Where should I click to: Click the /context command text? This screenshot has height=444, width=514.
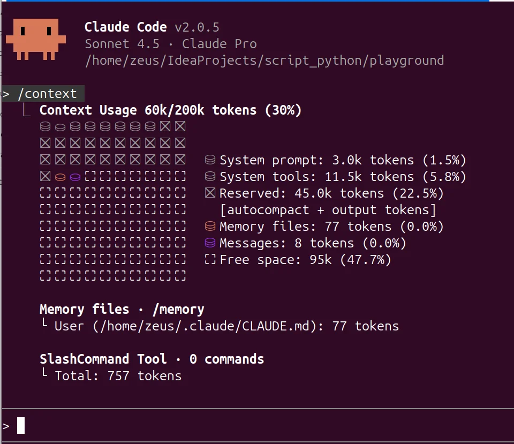[x=48, y=94]
